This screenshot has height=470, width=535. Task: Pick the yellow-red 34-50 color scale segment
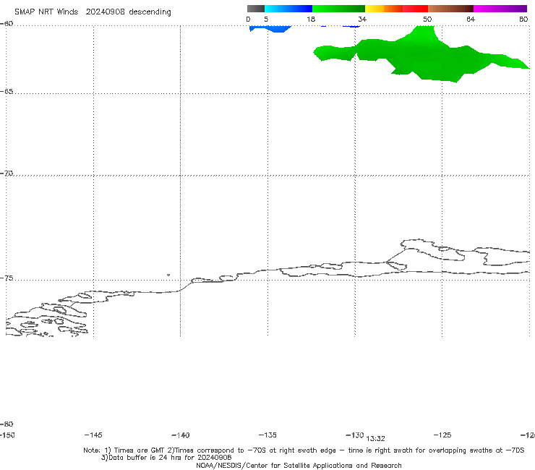click(x=396, y=9)
